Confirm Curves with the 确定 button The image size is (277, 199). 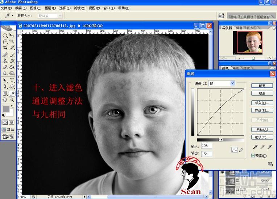(262, 86)
